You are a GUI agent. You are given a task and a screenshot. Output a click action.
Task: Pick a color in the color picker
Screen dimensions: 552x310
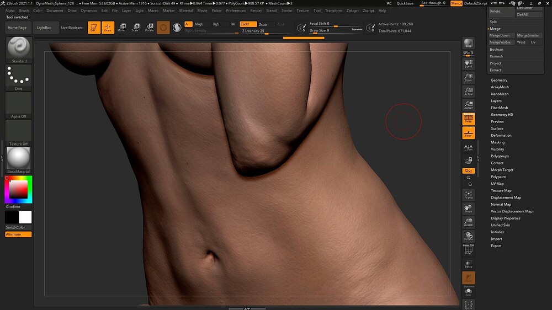(18, 189)
